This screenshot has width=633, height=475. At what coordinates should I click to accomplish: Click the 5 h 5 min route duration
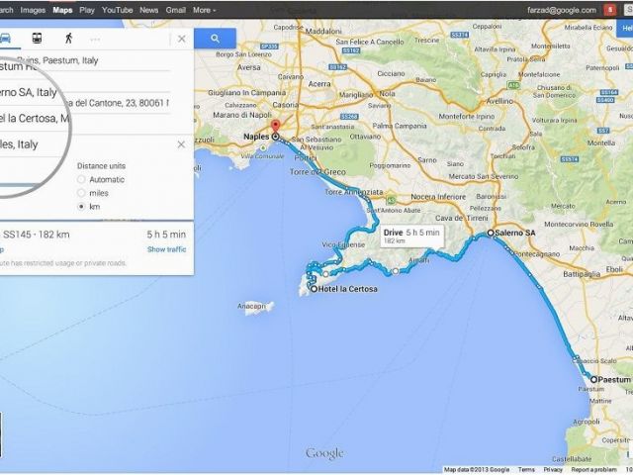coord(166,235)
